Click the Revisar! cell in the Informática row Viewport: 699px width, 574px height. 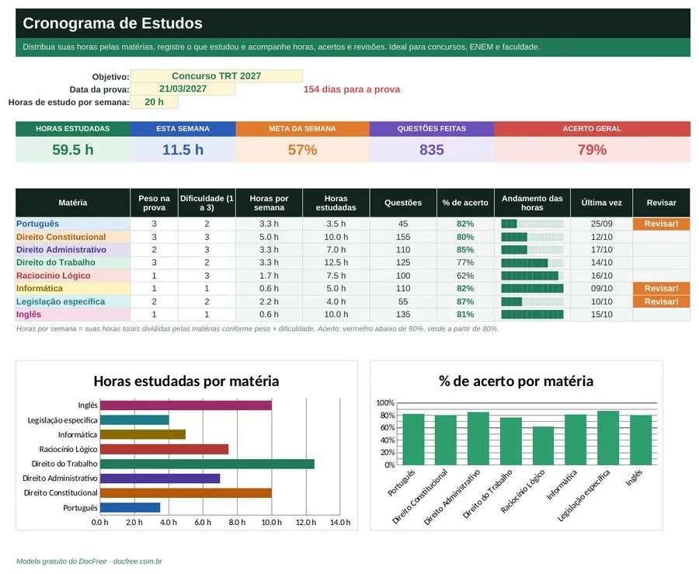point(662,288)
